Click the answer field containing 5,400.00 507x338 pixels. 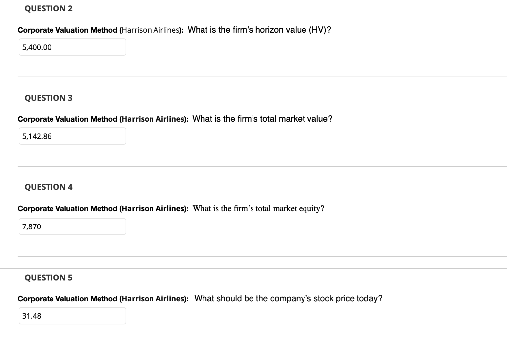(72, 47)
